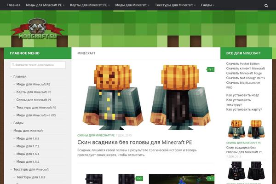276x184 pixels.
Task: Click comment badge on the night screenshot thumbnail
Action: (211, 178)
